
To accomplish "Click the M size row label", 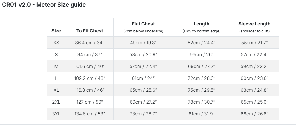I will [56, 66].
